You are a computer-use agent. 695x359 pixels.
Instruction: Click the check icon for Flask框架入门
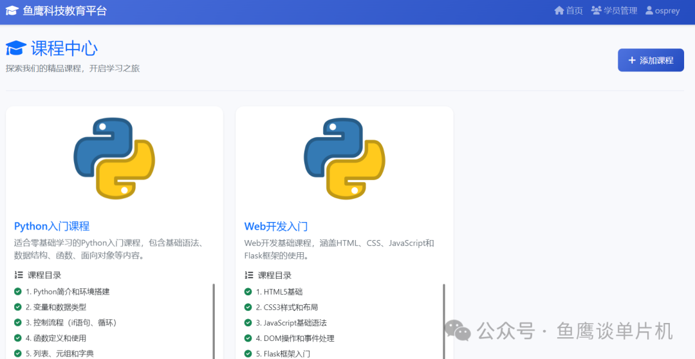pos(248,353)
